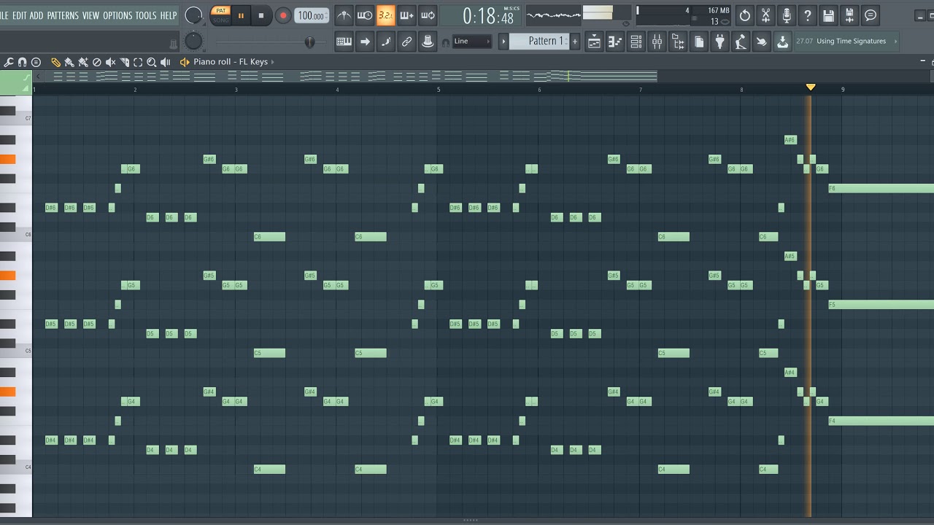934x525 pixels.
Task: Open the news chat bubble icon
Action: point(871,15)
